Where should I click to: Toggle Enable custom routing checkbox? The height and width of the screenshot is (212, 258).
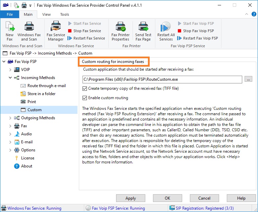click(85, 98)
